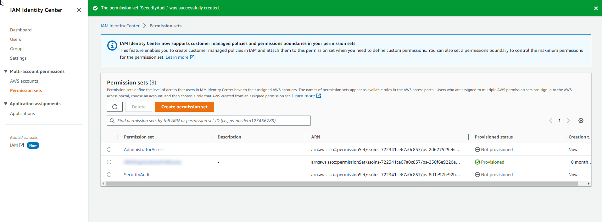Screen dimensions: 602x222
Task: Click the ARN ending ps-8d1e92fe92b
Action: click(x=386, y=175)
